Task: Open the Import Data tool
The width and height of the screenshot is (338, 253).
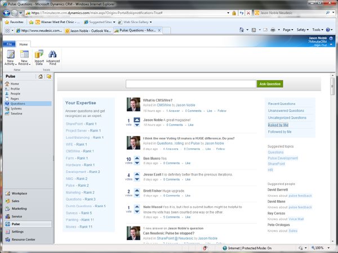Action: (x=39, y=57)
